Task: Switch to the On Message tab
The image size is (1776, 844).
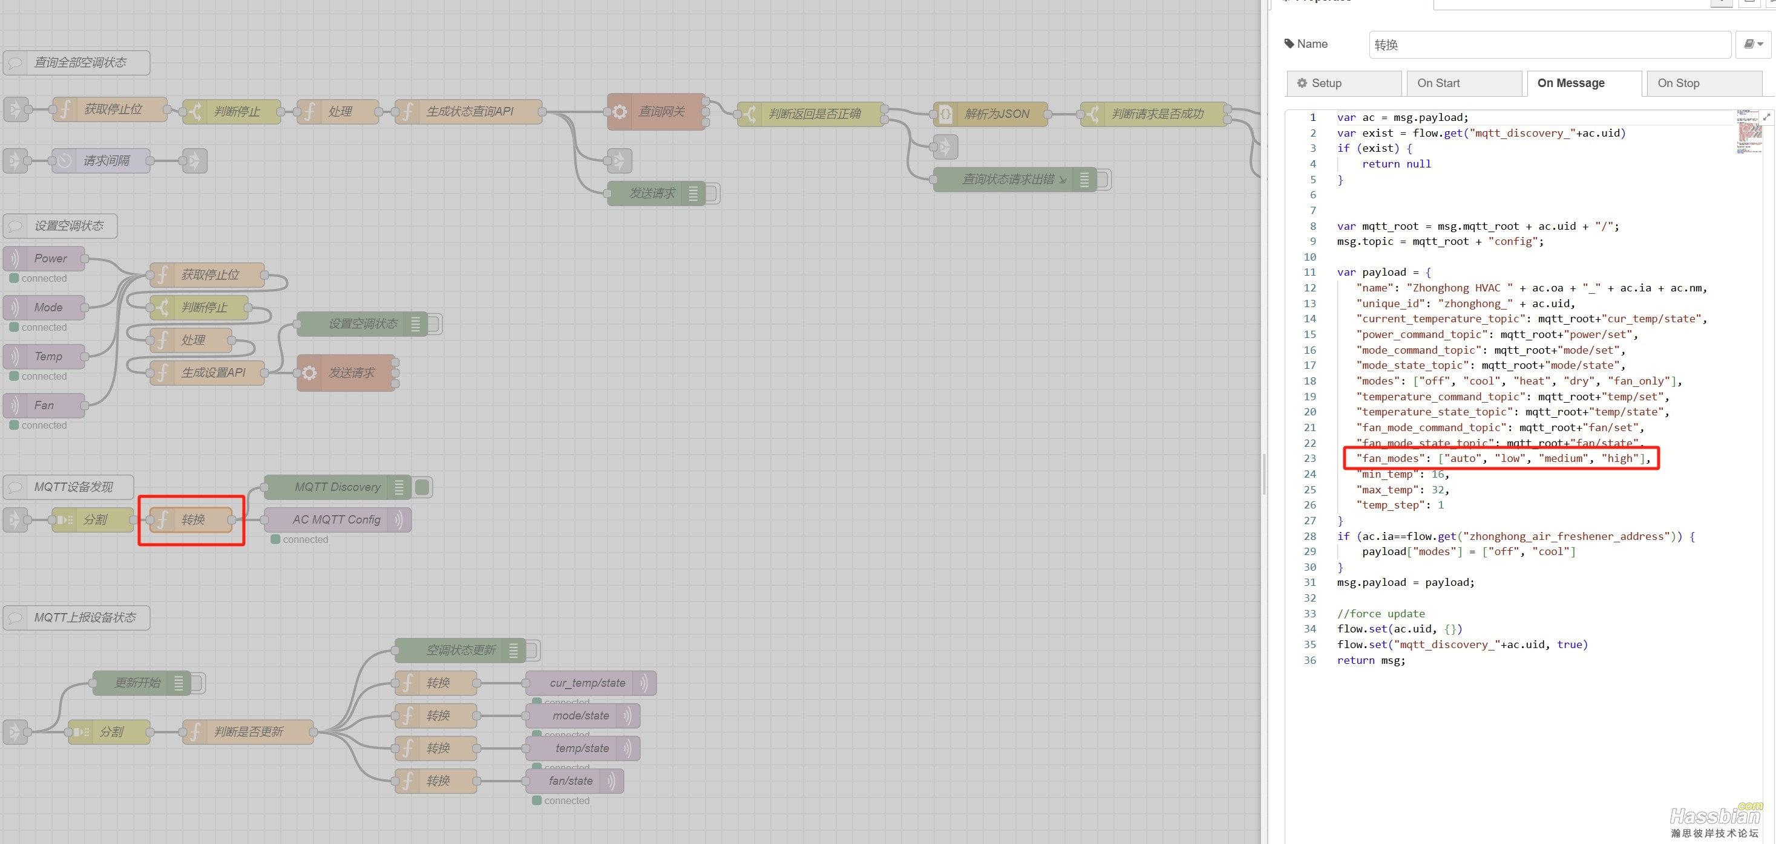Action: (x=1584, y=83)
